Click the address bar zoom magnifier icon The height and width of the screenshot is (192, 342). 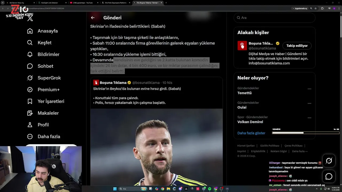click(311, 8)
